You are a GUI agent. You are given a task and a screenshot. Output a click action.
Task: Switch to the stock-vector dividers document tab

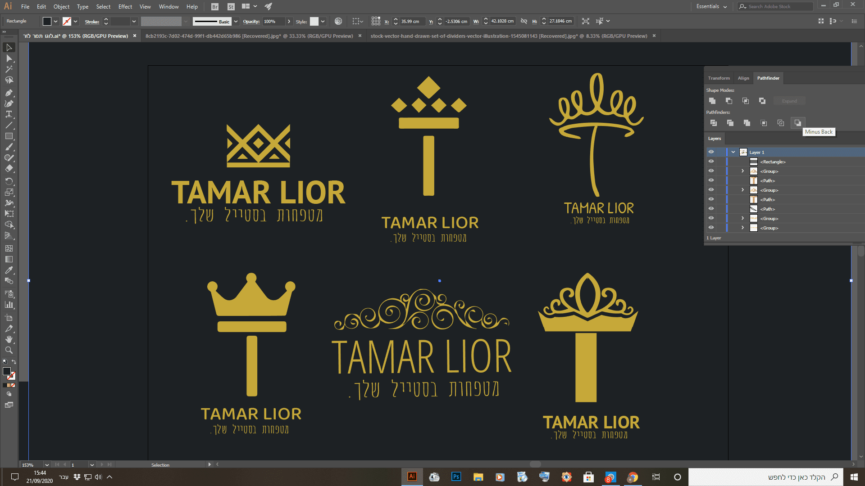click(x=508, y=36)
